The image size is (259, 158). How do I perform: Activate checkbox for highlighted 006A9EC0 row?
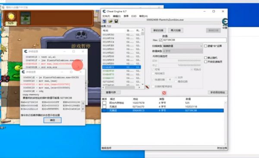coord(104,111)
